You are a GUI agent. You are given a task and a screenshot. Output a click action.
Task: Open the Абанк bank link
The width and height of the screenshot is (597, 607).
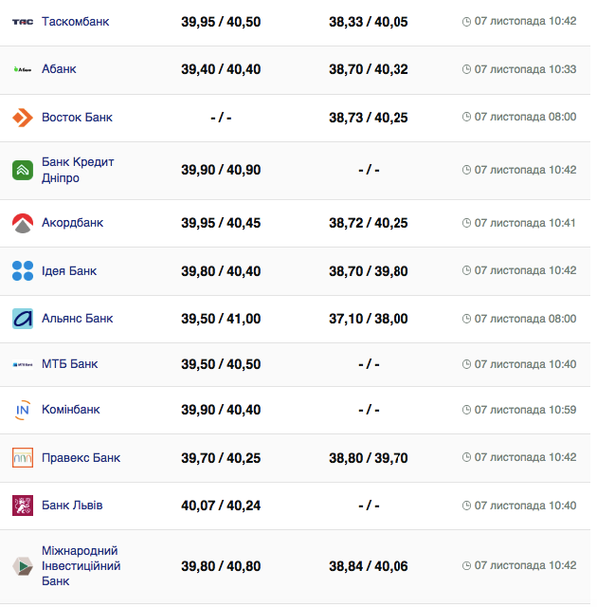tap(59, 69)
